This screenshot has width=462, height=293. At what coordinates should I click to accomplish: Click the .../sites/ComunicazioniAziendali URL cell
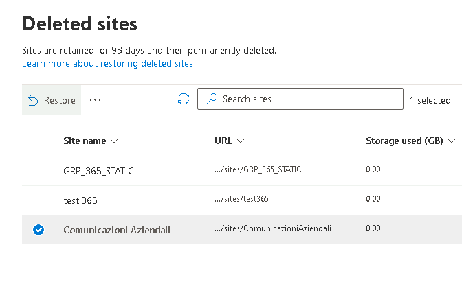[273, 228]
